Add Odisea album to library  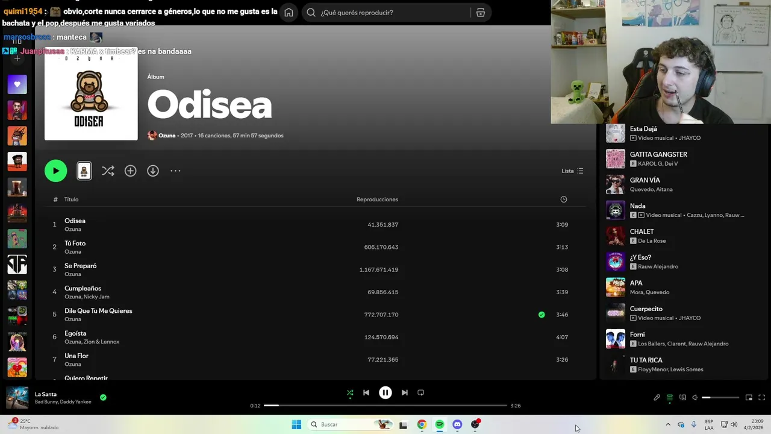[x=130, y=171]
